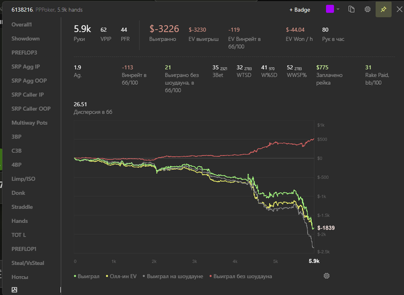Toggle the pin popup icon
The height and width of the screenshot is (295, 404).
click(383, 10)
